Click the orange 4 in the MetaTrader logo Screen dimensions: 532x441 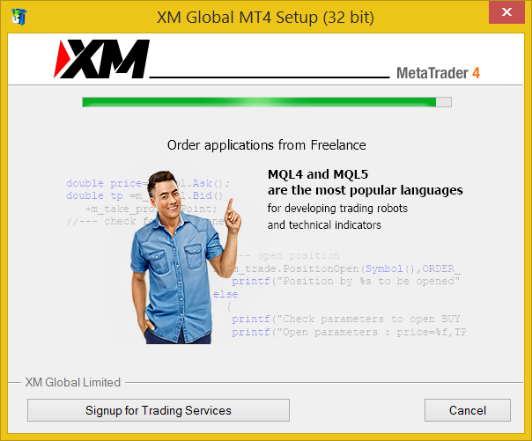(476, 73)
